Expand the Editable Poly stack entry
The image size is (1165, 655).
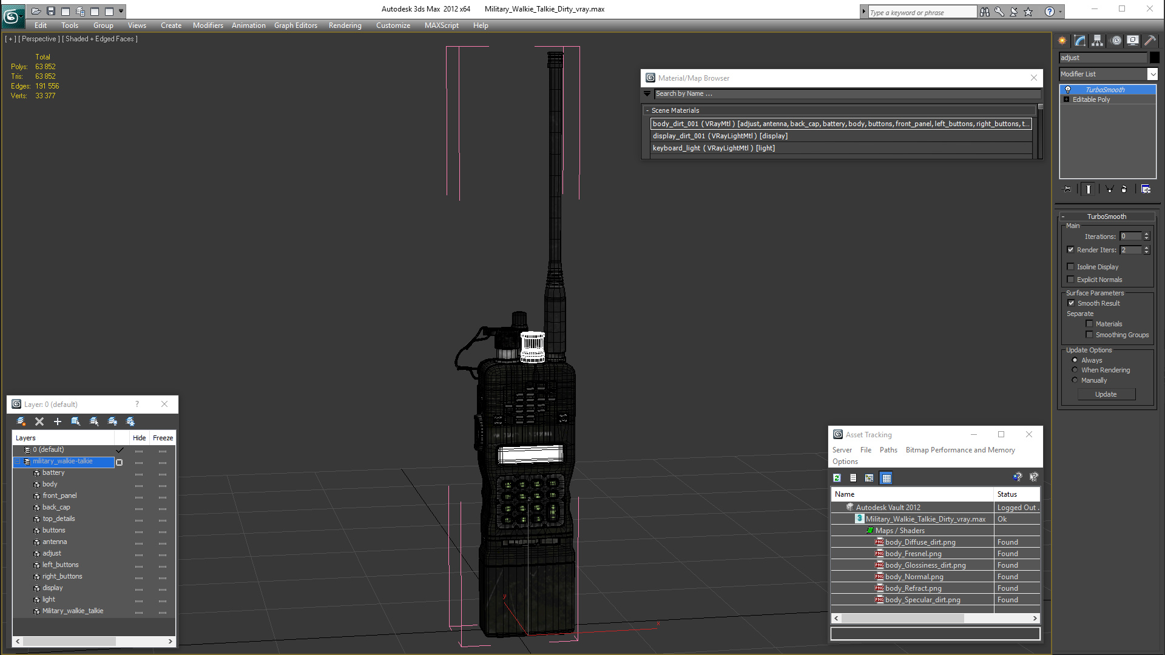tap(1066, 99)
